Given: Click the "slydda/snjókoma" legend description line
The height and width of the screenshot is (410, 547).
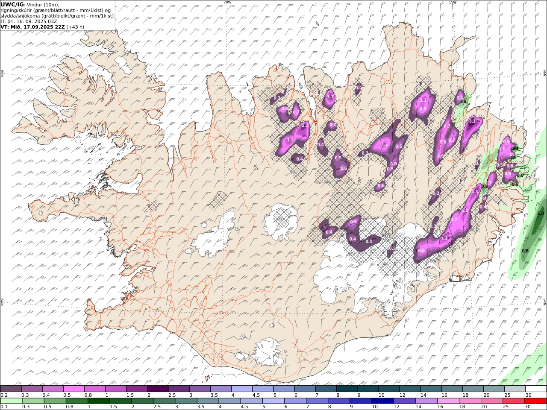Looking at the screenshot, I should tap(57, 15).
